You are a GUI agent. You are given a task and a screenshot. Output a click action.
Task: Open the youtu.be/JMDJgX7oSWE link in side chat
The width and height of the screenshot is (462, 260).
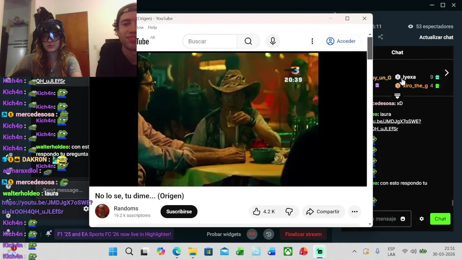(397, 125)
